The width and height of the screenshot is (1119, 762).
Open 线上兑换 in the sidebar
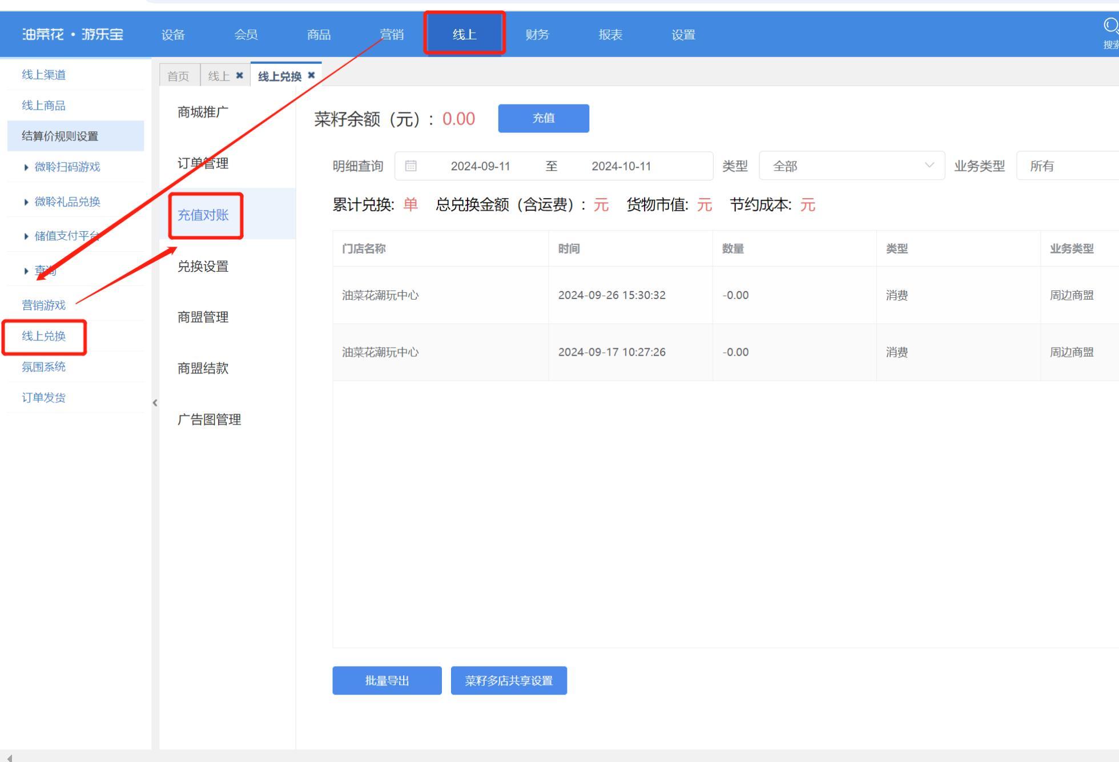tap(44, 336)
